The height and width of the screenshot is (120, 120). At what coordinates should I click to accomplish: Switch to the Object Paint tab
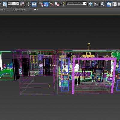tap(19, 10)
